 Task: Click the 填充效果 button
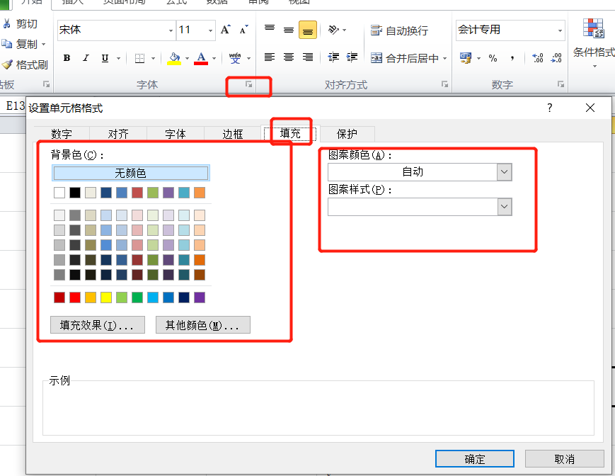coord(98,325)
